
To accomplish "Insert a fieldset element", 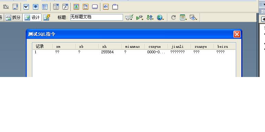I will (x=115, y=7).
